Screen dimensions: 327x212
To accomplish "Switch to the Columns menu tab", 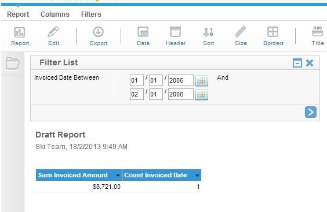I will (x=55, y=14).
